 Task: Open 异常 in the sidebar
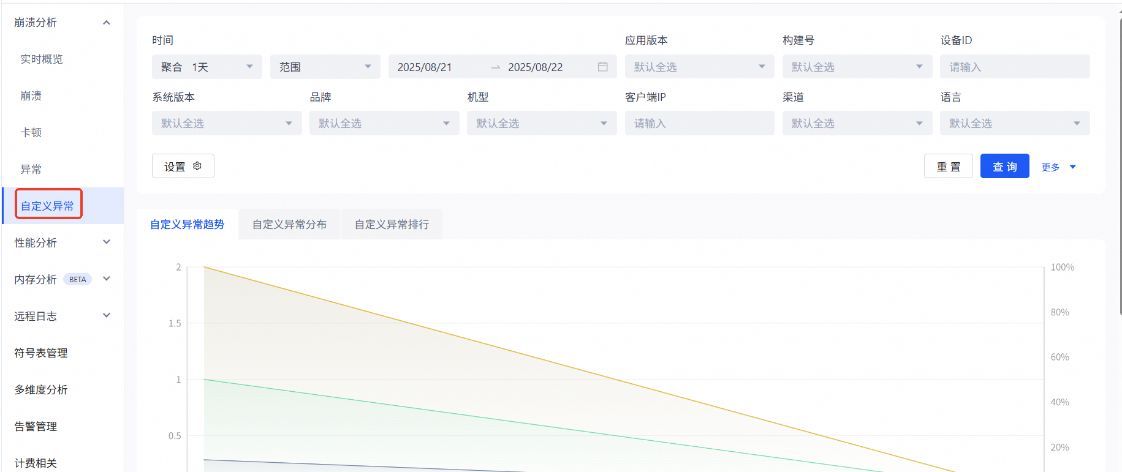tap(31, 170)
